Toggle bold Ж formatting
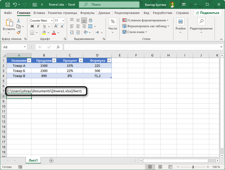The image size is (225, 170). [x=32, y=26]
